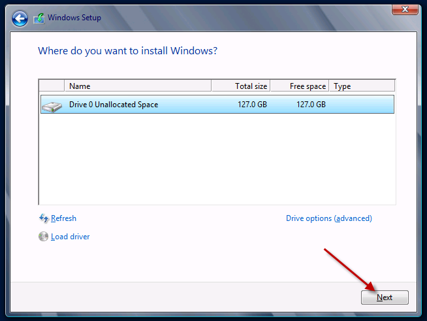
Task: Sort drives by Total size column header
Action: click(241, 86)
